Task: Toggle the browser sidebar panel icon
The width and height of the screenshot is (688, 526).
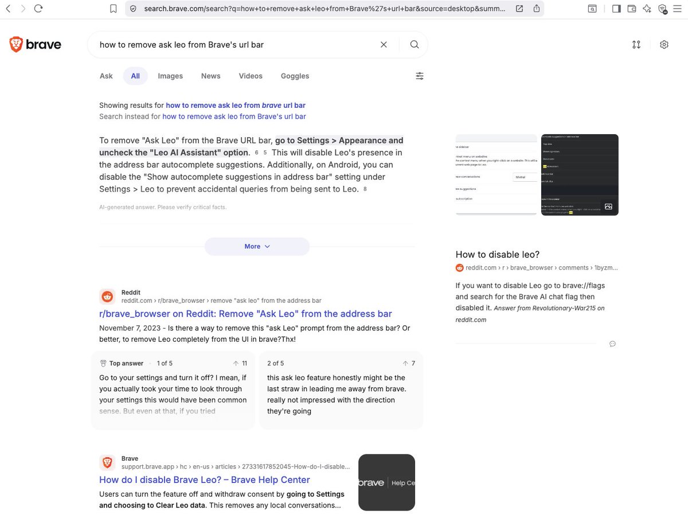Action: pyautogui.click(x=616, y=9)
